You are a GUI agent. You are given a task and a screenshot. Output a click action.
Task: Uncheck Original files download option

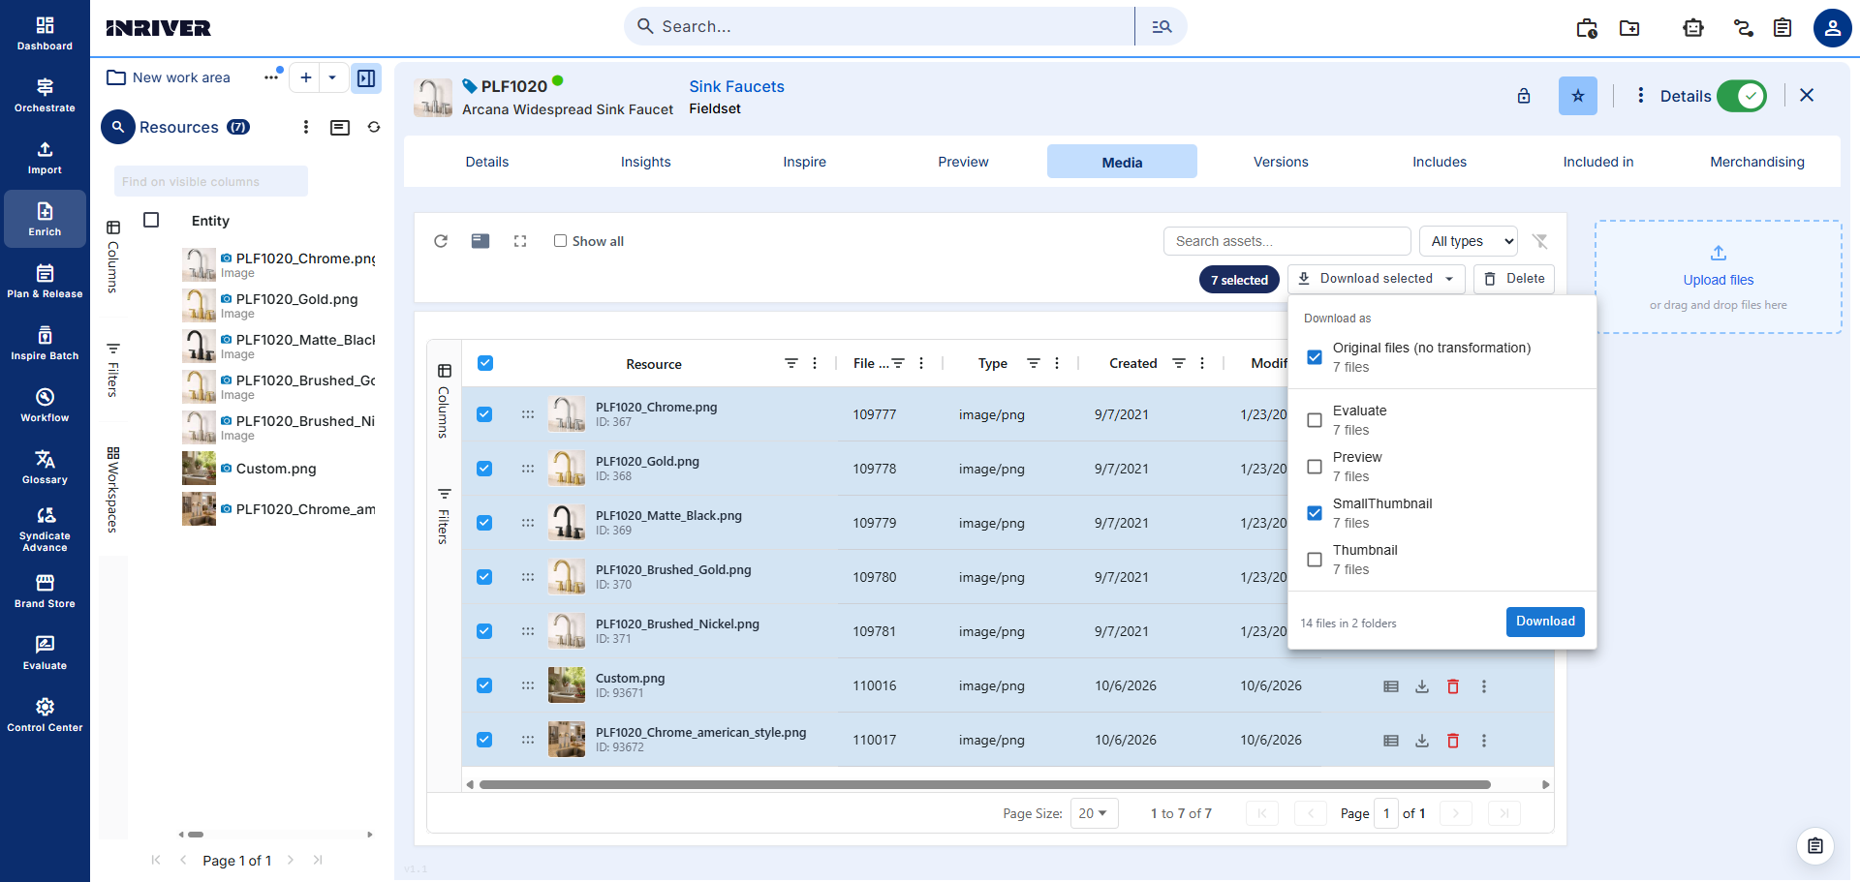(x=1315, y=357)
